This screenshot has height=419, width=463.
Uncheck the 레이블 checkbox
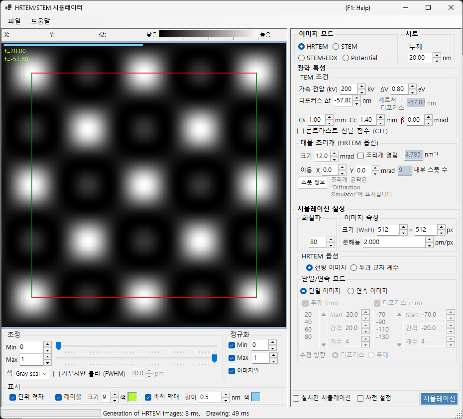coord(68,397)
